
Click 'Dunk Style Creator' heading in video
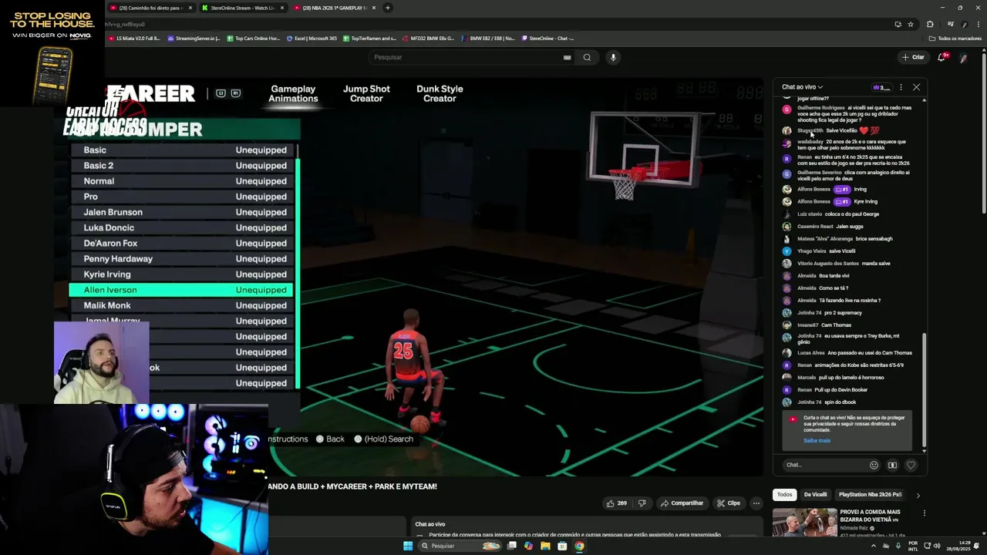440,93
